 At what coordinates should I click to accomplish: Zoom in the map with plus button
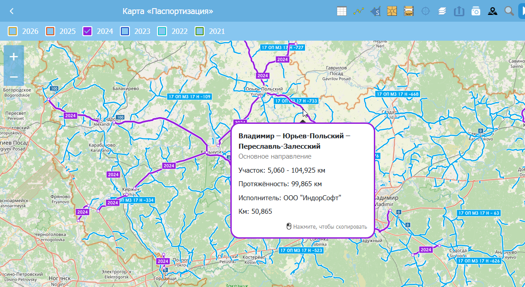point(14,57)
